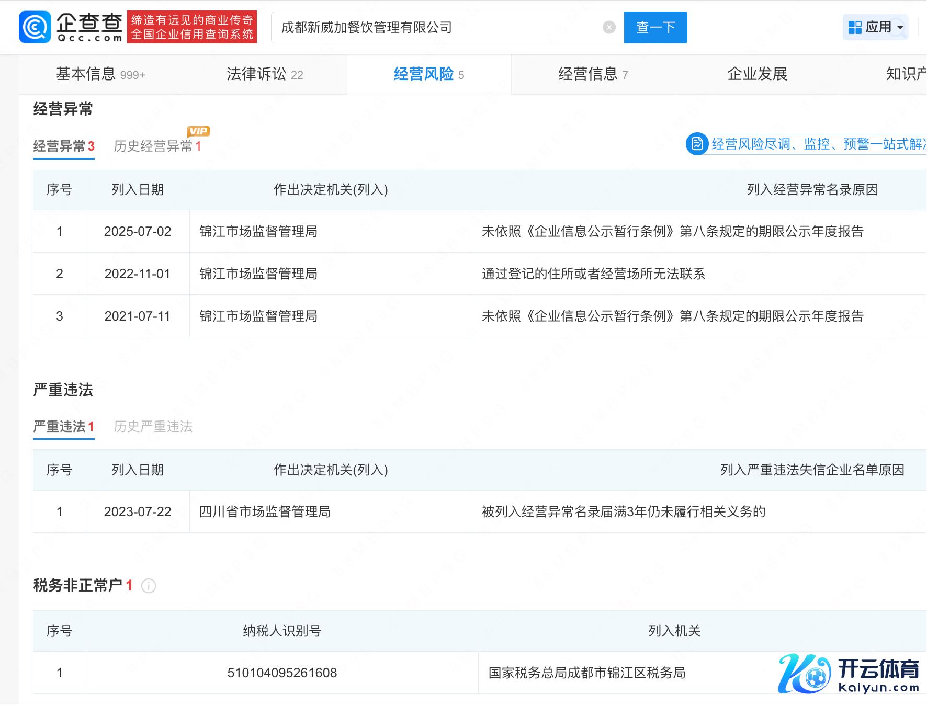Select the 经营异常 3 sub-tab

(64, 146)
